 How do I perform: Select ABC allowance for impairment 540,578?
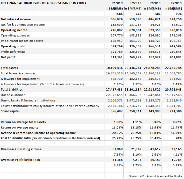click(155, 79)
